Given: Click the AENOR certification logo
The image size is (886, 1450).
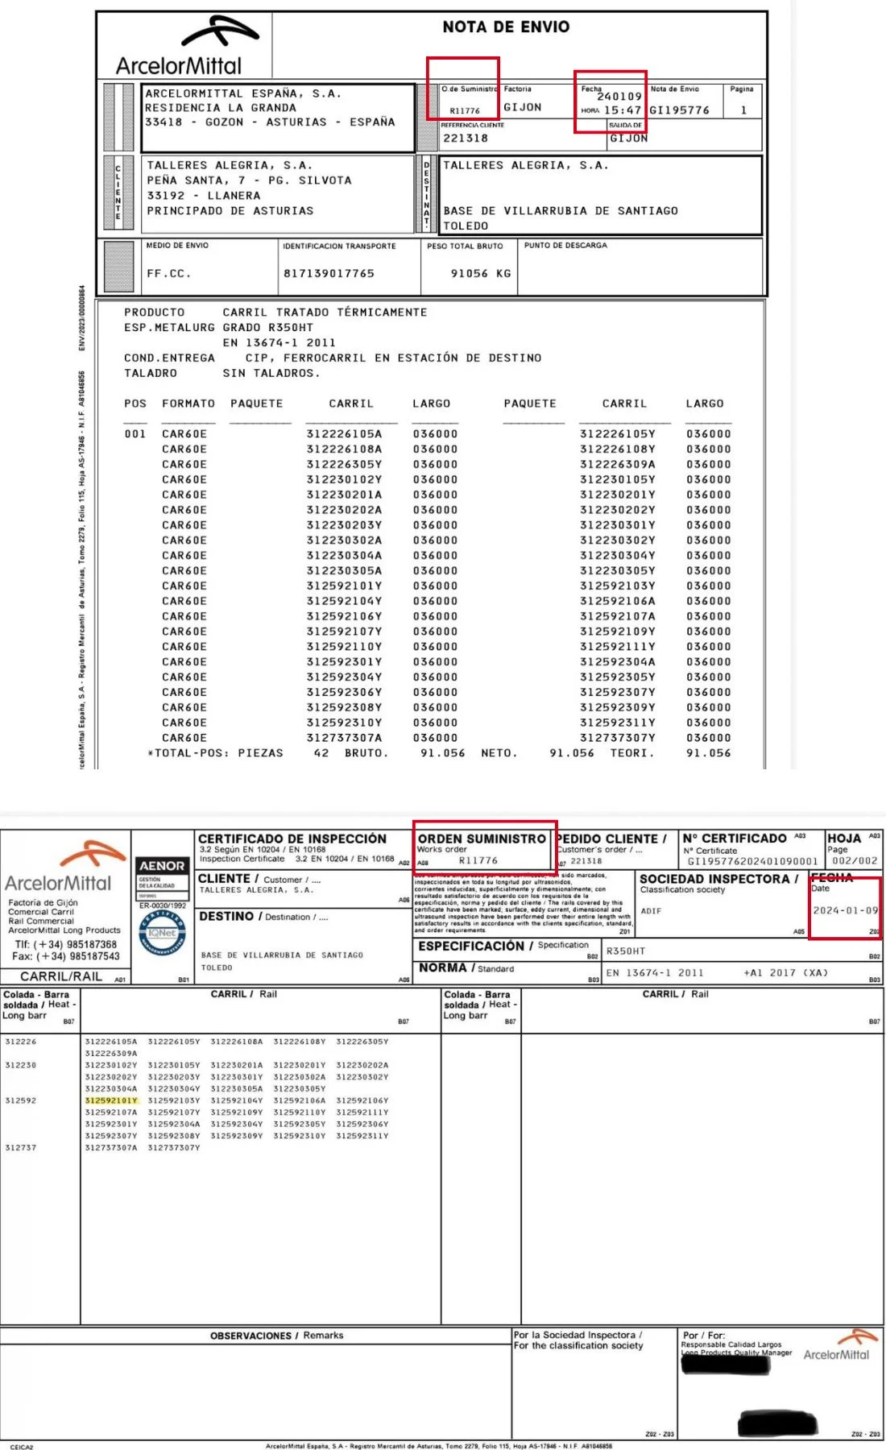Looking at the screenshot, I should point(162,865).
